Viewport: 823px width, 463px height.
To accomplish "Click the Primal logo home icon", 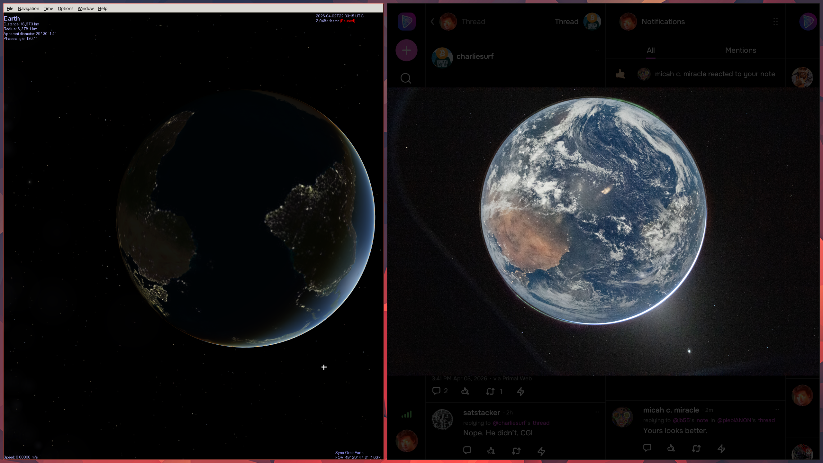I will (x=406, y=22).
